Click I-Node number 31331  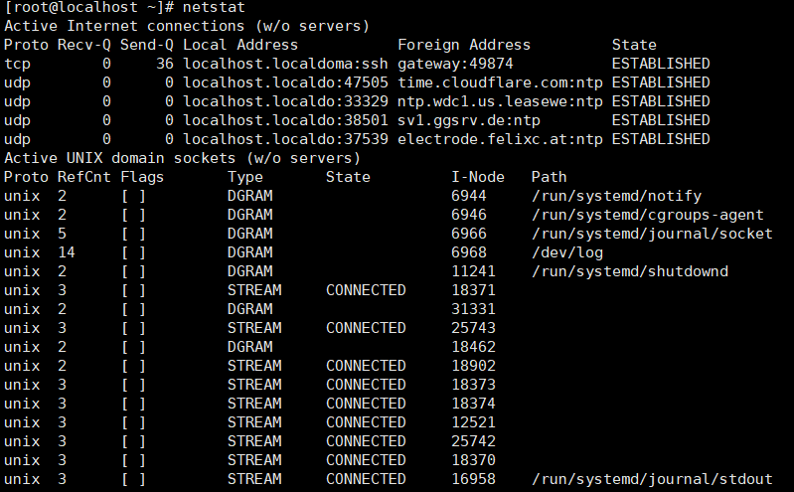[473, 309]
